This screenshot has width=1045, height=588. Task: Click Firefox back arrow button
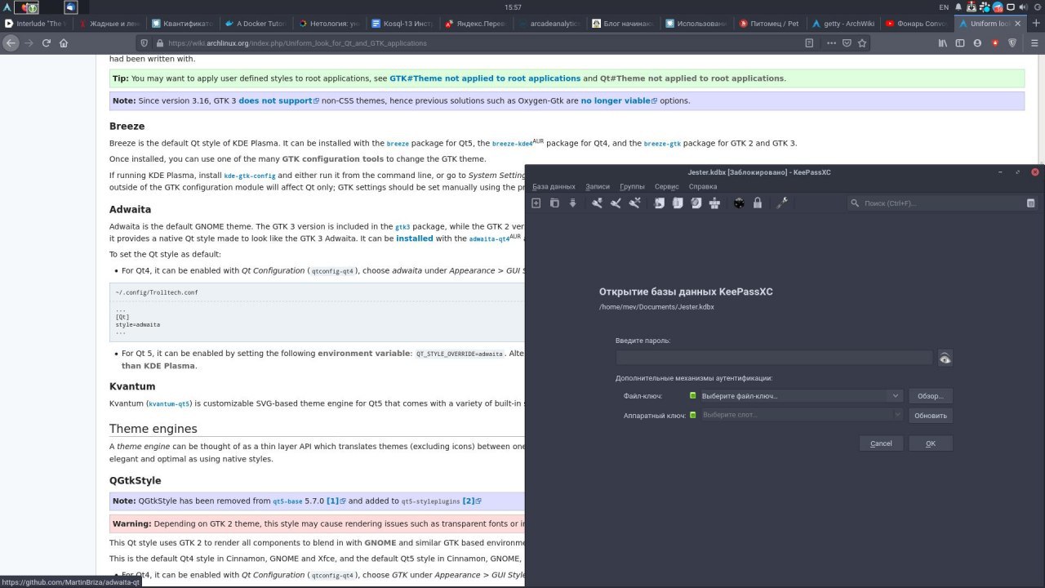11,43
